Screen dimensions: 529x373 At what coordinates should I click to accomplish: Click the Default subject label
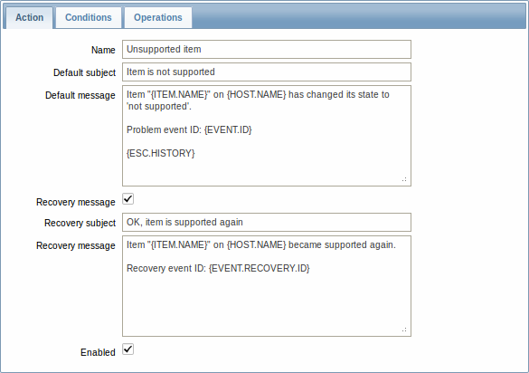[84, 72]
